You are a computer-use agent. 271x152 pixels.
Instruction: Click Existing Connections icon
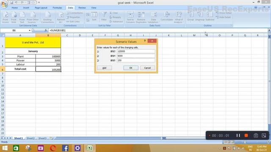click(47, 17)
